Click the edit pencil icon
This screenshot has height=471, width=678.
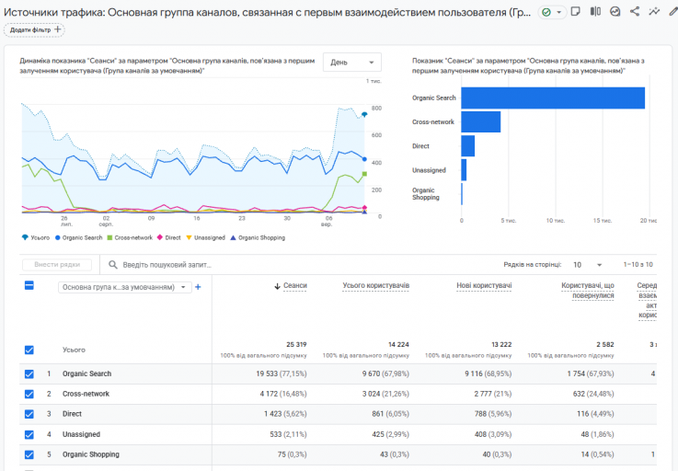pyautogui.click(x=672, y=12)
